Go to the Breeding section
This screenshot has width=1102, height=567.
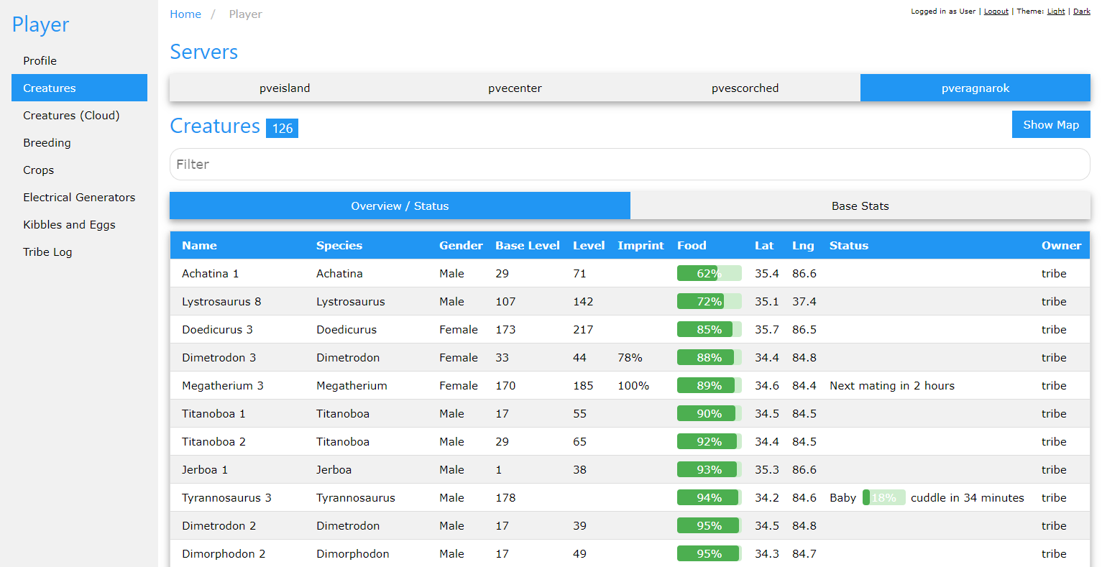tap(47, 143)
